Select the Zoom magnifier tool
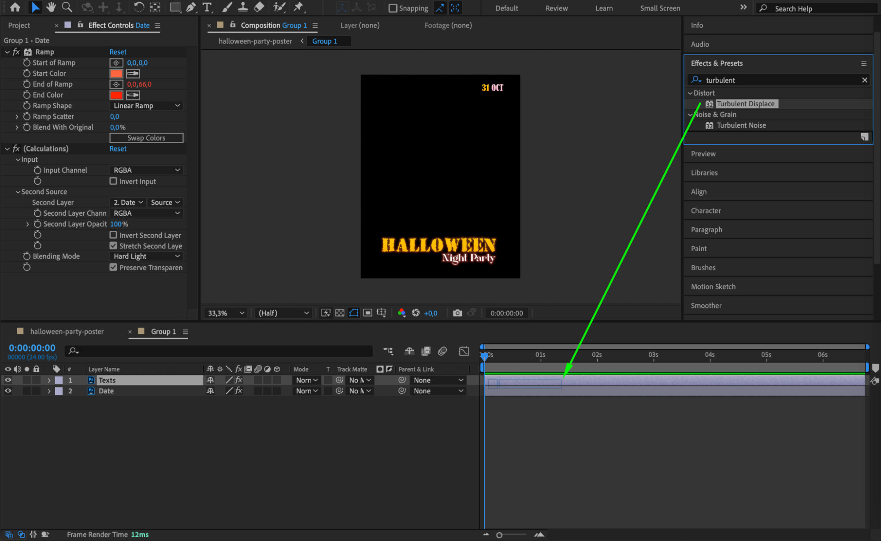 [x=67, y=7]
